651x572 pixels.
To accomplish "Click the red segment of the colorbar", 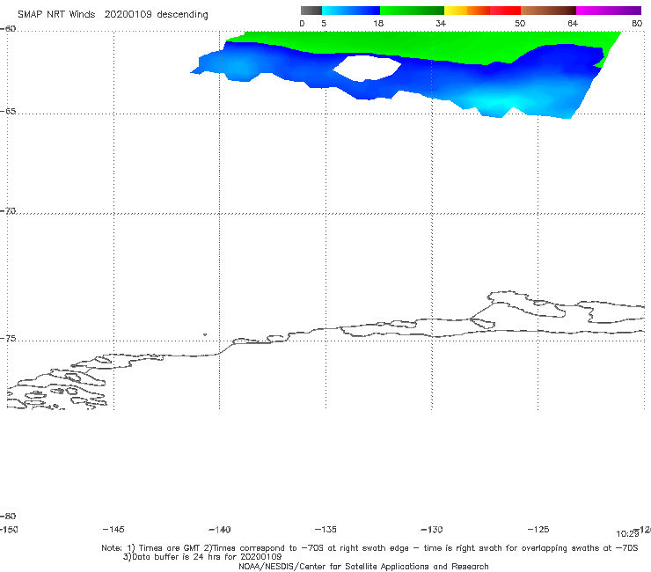I will click(505, 11).
